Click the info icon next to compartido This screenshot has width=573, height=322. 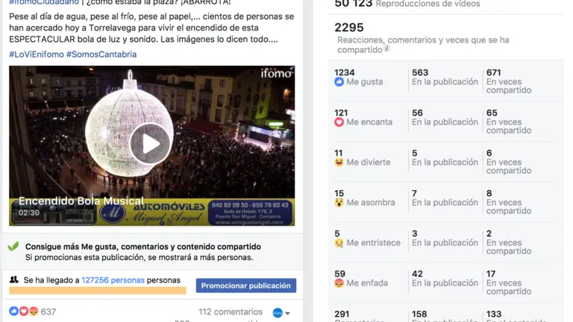(x=387, y=48)
